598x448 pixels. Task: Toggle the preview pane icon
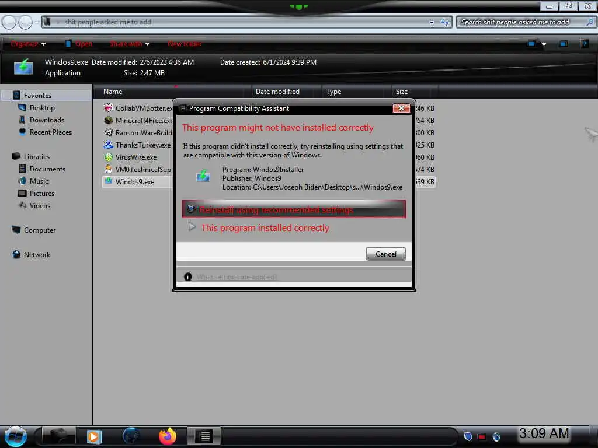[x=564, y=44]
